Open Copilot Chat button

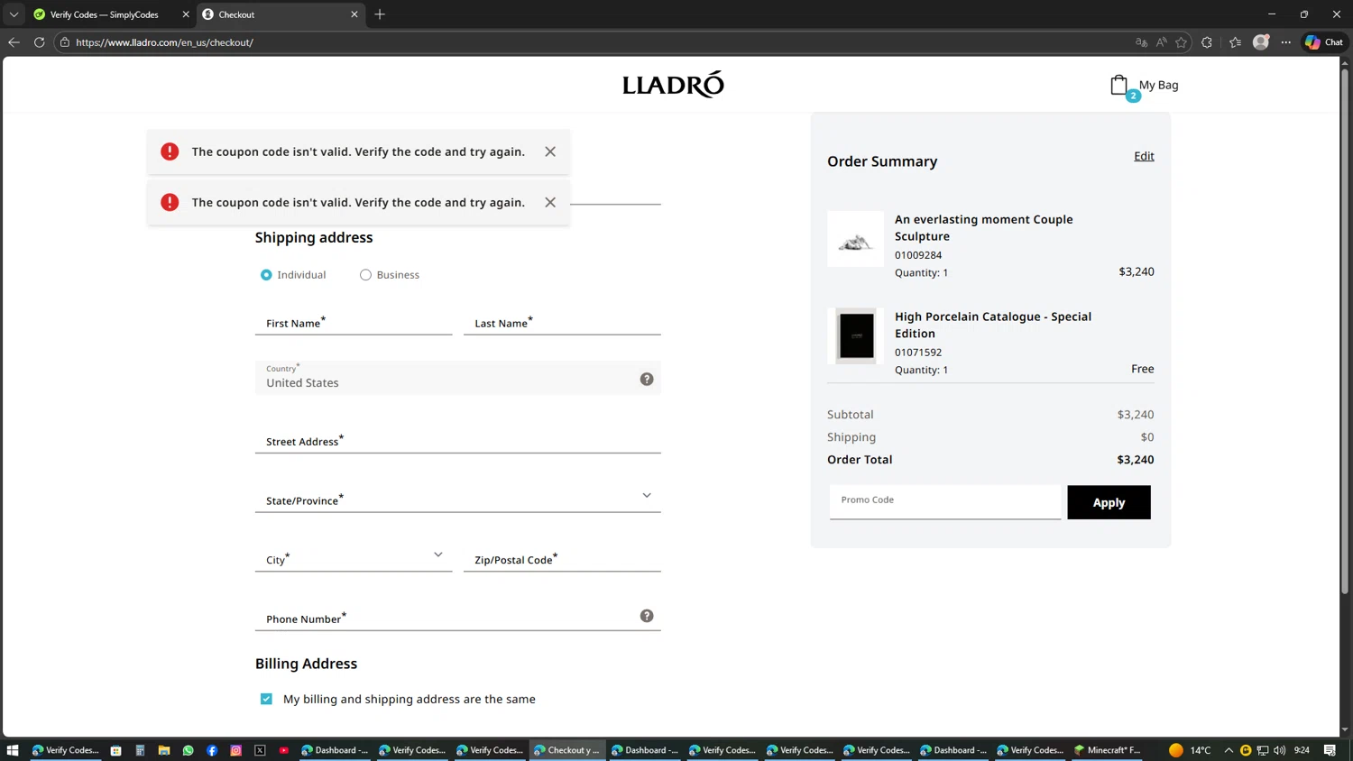point(1324,42)
